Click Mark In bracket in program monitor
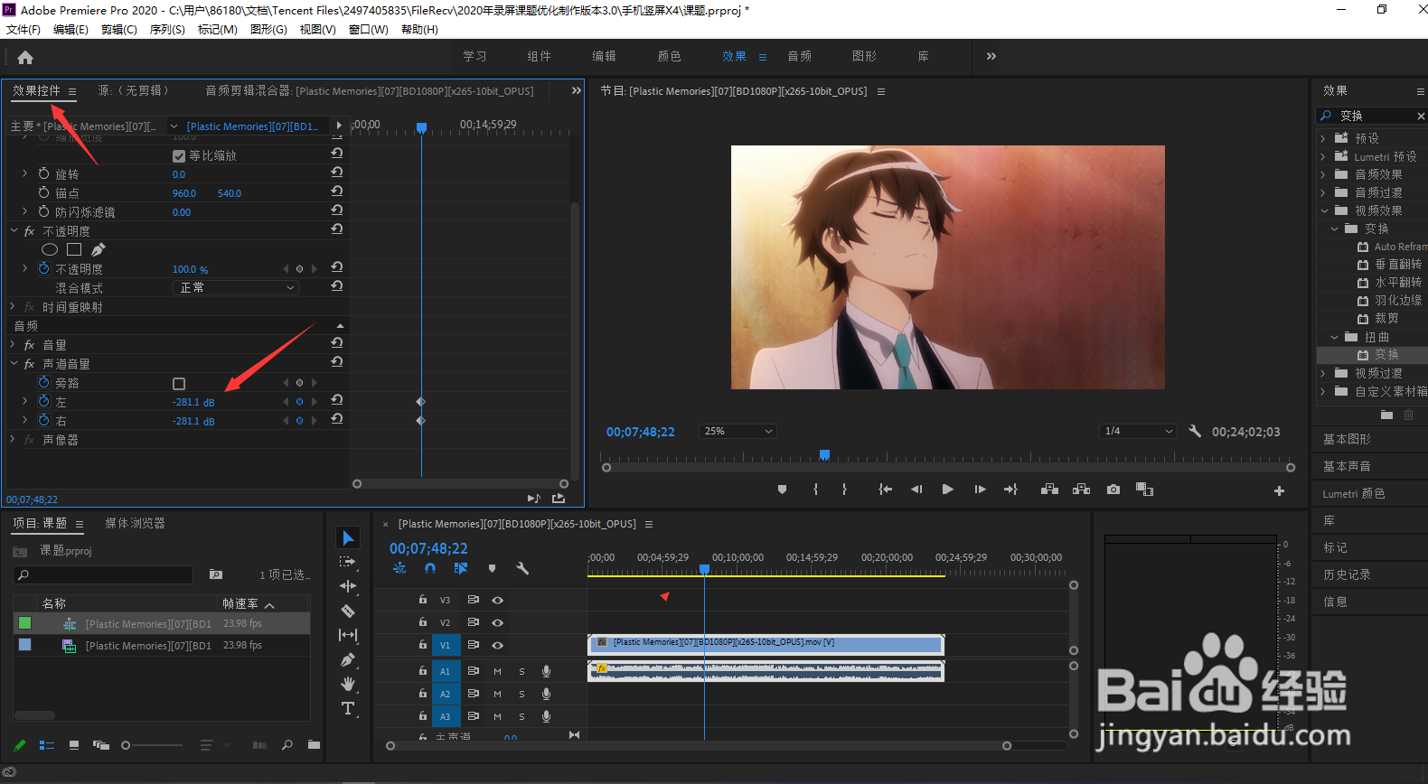 (815, 490)
